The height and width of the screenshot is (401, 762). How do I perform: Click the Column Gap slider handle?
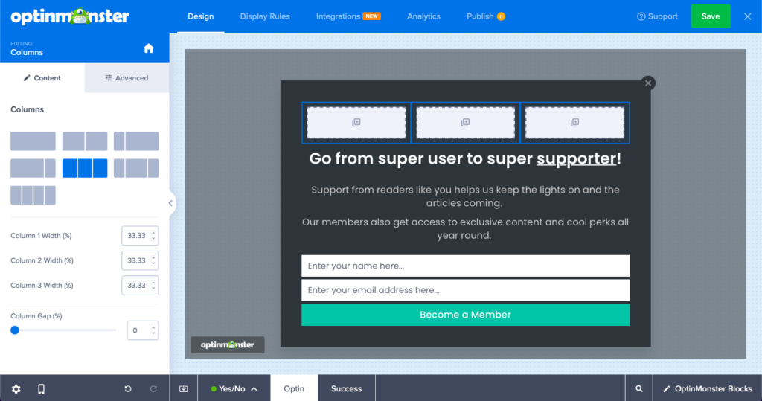[x=15, y=330]
